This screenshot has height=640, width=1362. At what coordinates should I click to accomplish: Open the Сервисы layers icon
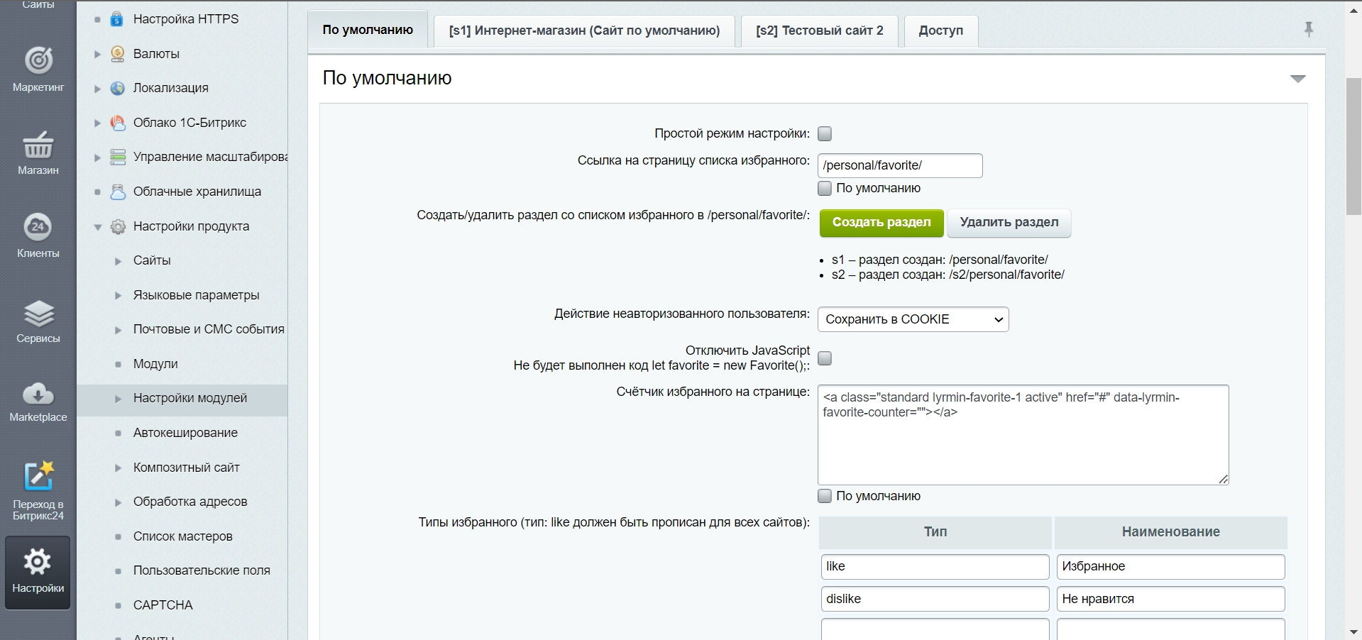[38, 313]
